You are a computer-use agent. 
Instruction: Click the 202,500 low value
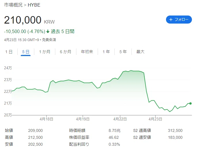(35, 144)
